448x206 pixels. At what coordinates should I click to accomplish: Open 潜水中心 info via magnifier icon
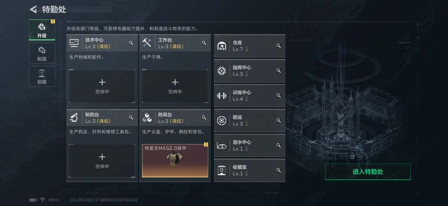pos(279,145)
